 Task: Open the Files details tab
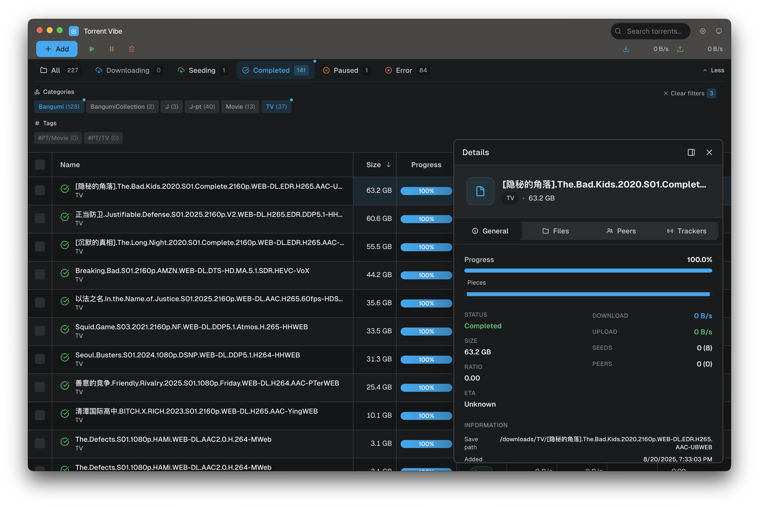pos(555,231)
